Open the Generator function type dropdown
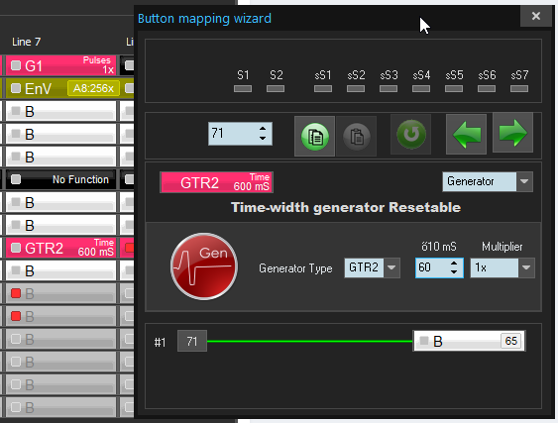This screenshot has width=558, height=423. 524,181
